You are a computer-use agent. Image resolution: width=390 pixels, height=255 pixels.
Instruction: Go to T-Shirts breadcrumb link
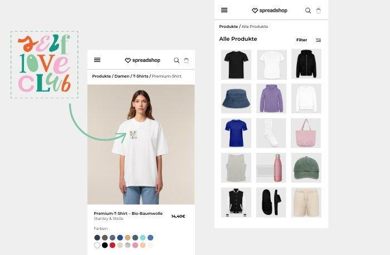[x=140, y=76]
